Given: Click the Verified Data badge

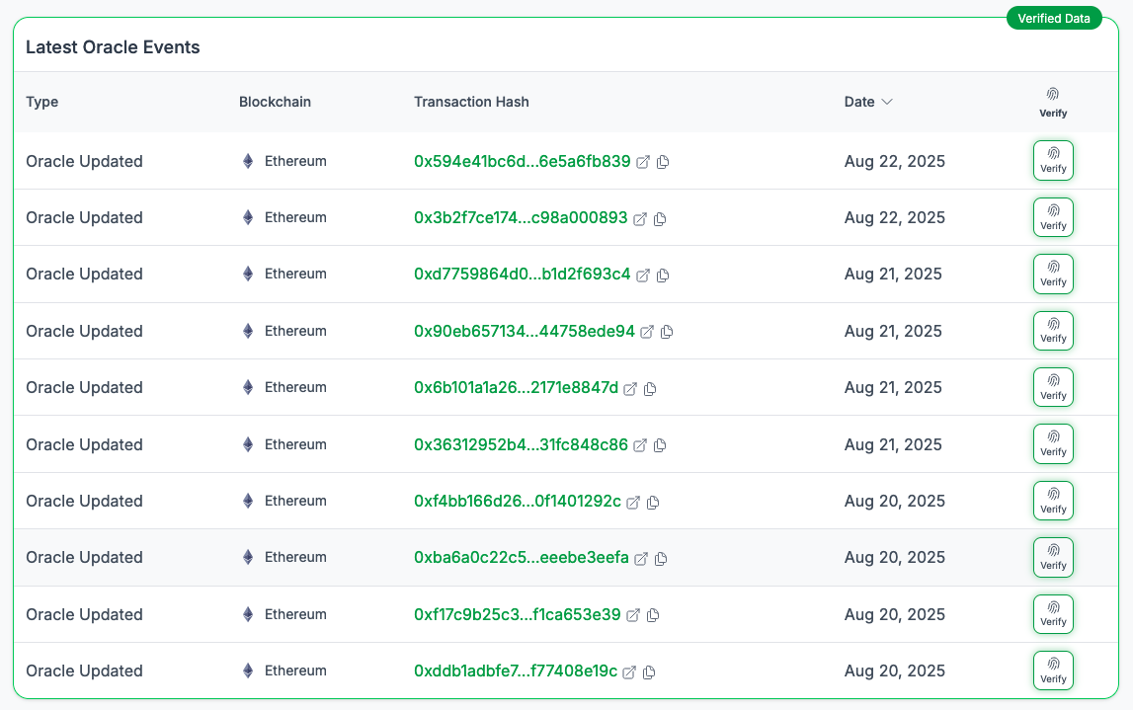Looking at the screenshot, I should point(1054,18).
